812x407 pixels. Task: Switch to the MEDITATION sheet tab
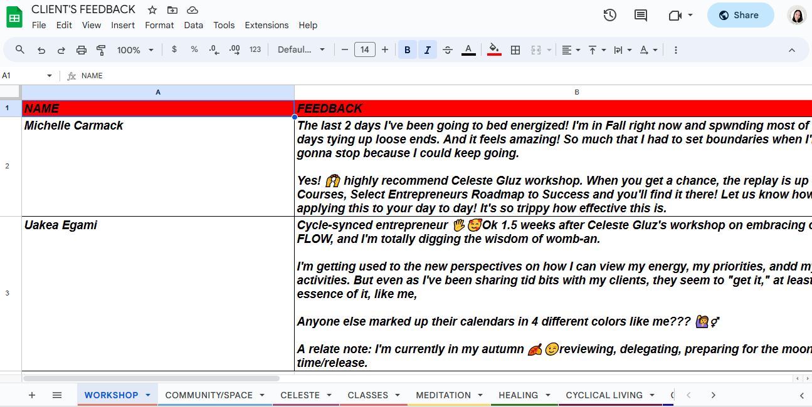click(450, 395)
